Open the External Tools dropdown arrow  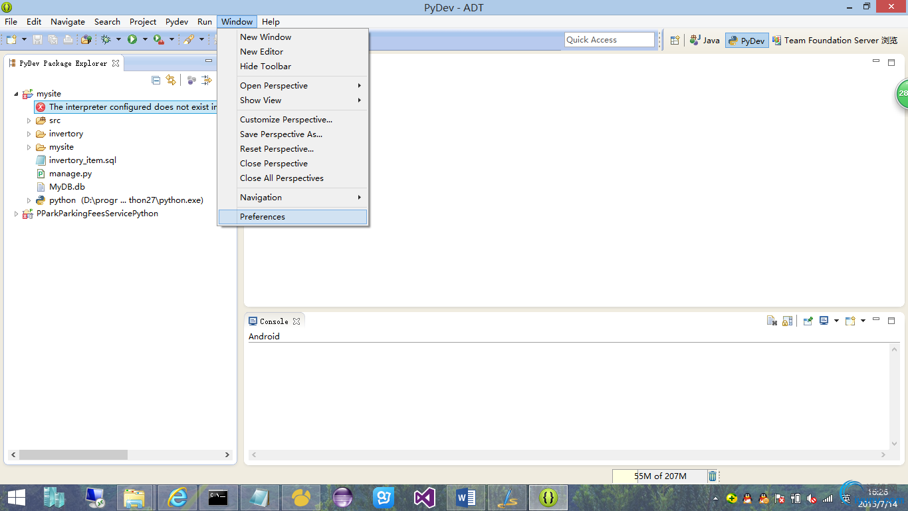171,40
